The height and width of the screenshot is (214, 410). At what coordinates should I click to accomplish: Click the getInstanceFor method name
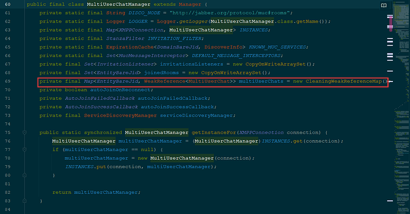pyautogui.click(x=214, y=133)
